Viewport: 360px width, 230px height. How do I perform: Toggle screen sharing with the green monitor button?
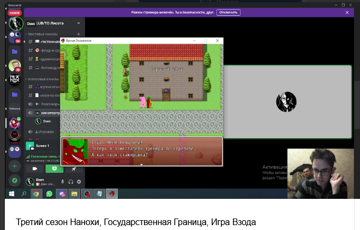coord(55,169)
